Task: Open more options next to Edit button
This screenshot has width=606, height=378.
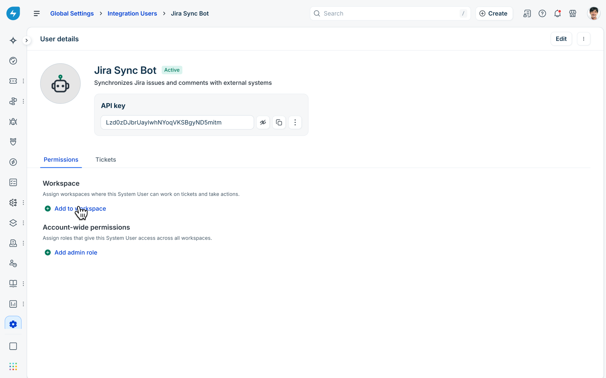Action: [x=584, y=39]
